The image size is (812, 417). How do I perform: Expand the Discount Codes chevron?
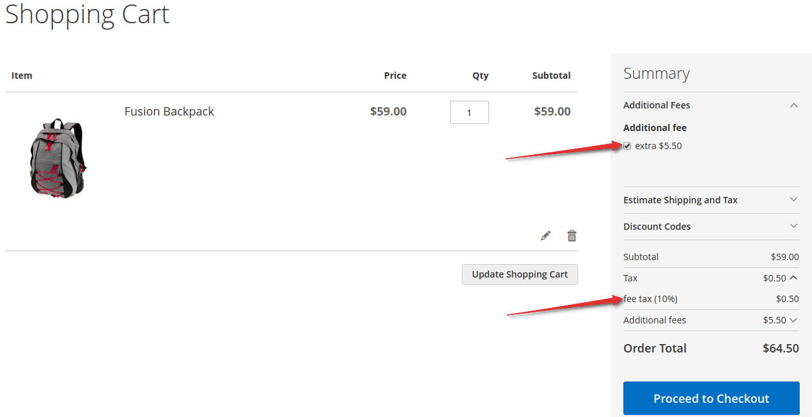click(794, 226)
